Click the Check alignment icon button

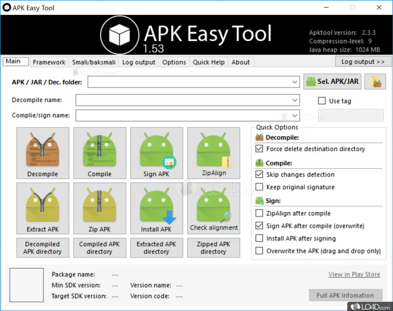click(214, 208)
